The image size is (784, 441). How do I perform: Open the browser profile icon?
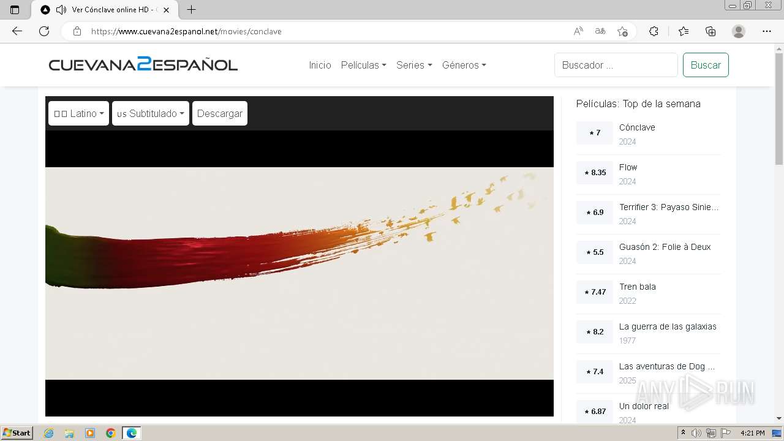[x=739, y=31]
